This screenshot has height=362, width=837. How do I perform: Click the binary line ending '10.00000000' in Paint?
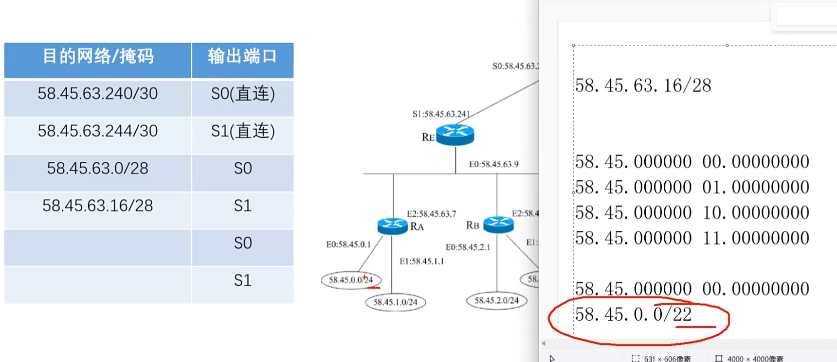click(x=692, y=212)
